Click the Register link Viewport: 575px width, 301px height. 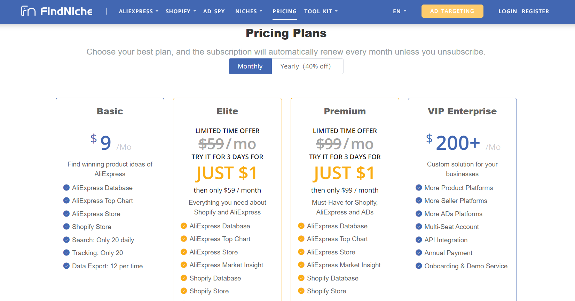pyautogui.click(x=535, y=11)
